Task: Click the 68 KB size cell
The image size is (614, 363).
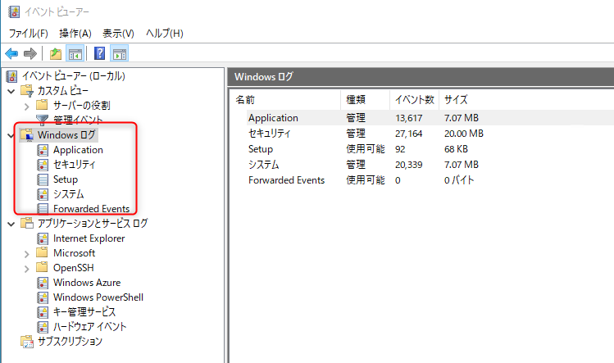Action: pos(456,149)
